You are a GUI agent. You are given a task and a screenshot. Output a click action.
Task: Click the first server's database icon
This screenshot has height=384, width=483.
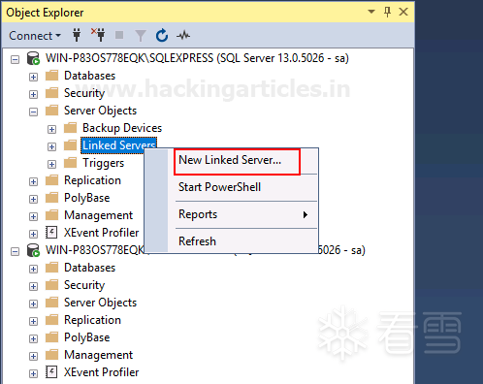pyautogui.click(x=33, y=58)
